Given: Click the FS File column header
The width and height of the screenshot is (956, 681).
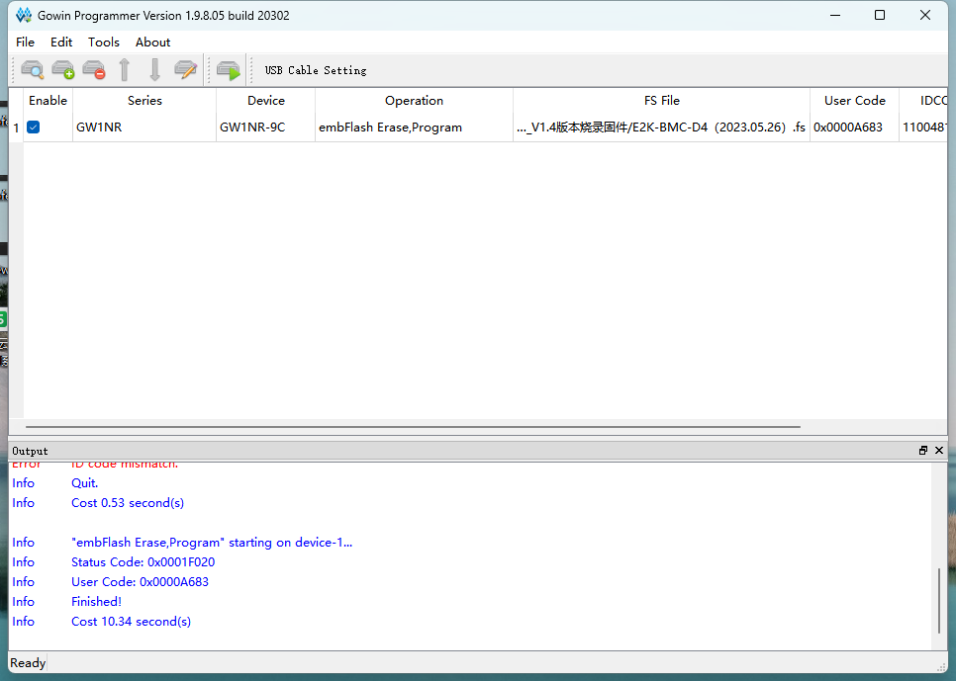Looking at the screenshot, I should [x=661, y=101].
